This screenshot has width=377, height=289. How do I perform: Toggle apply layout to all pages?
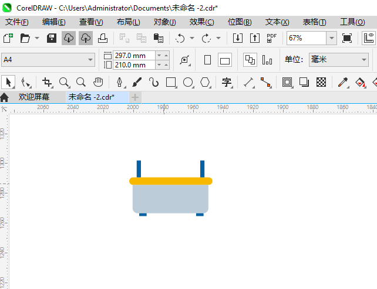[250, 60]
